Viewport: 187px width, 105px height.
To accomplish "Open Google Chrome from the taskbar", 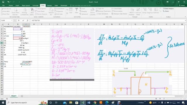I will (x=95, y=102).
